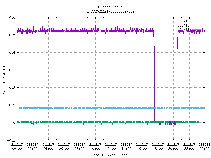Click the purple LCL41A legend line sample
Viewport: 211px width, 158px height.
point(196,21)
